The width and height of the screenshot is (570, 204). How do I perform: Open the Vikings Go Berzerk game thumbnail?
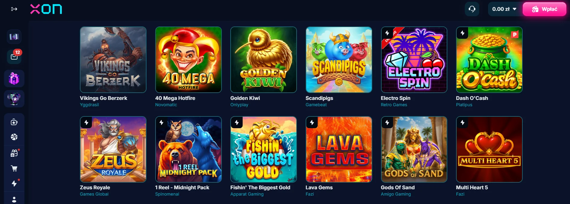[113, 60]
